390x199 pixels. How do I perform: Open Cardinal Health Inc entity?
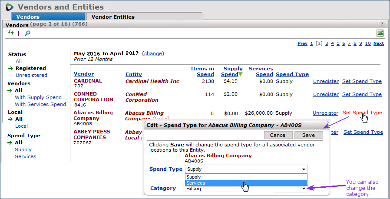(152, 81)
